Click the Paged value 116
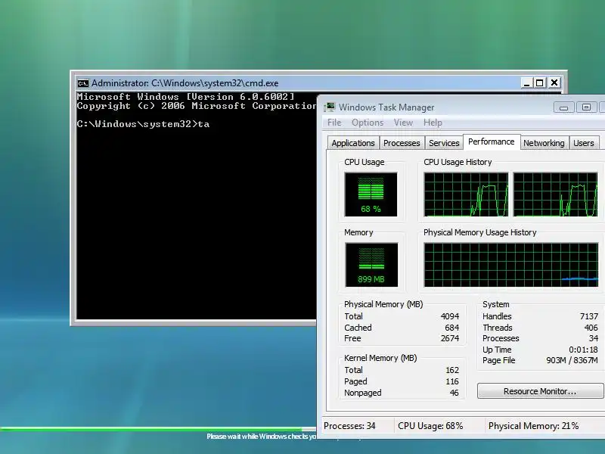 (452, 381)
